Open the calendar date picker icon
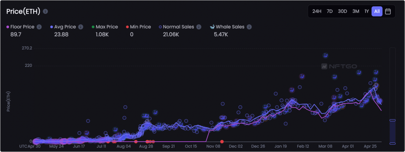 [x=388, y=11]
